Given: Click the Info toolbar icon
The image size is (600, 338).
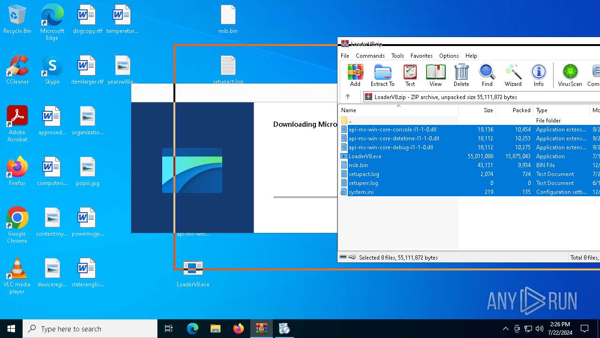Looking at the screenshot, I should coord(539,76).
